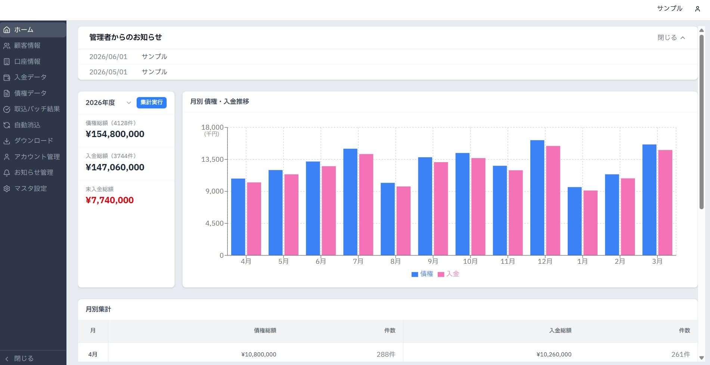Toggle the blue 債権 legend swatch
The height and width of the screenshot is (365, 710).
point(415,274)
